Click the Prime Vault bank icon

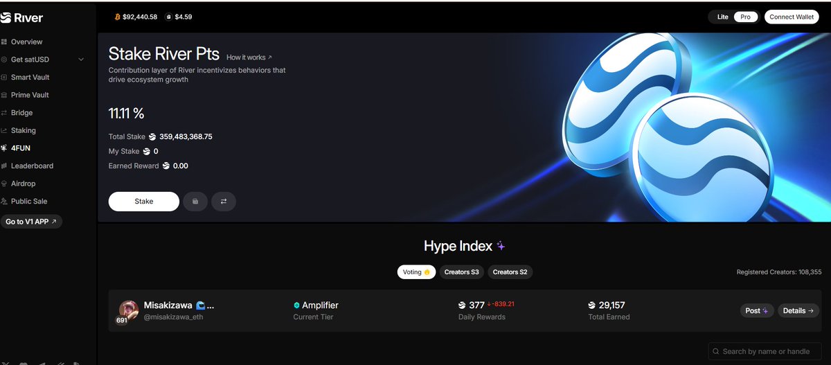point(4,95)
